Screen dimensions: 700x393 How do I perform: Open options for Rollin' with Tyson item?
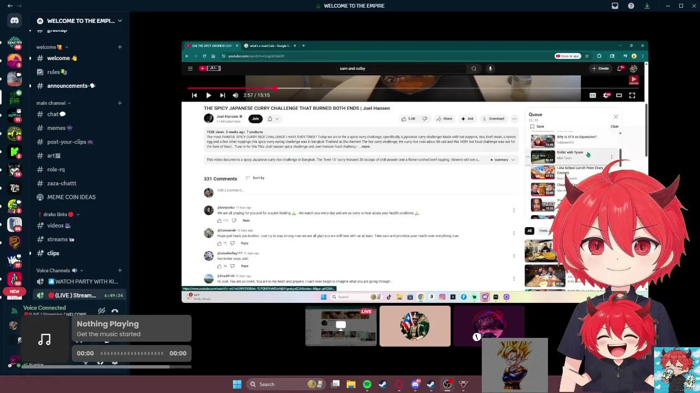click(x=611, y=157)
